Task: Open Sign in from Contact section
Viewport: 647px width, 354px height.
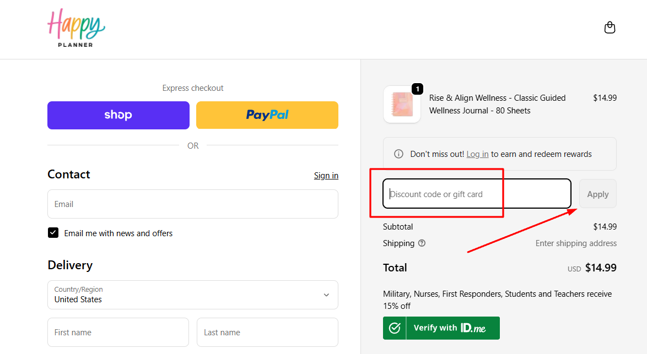Action: tap(326, 175)
